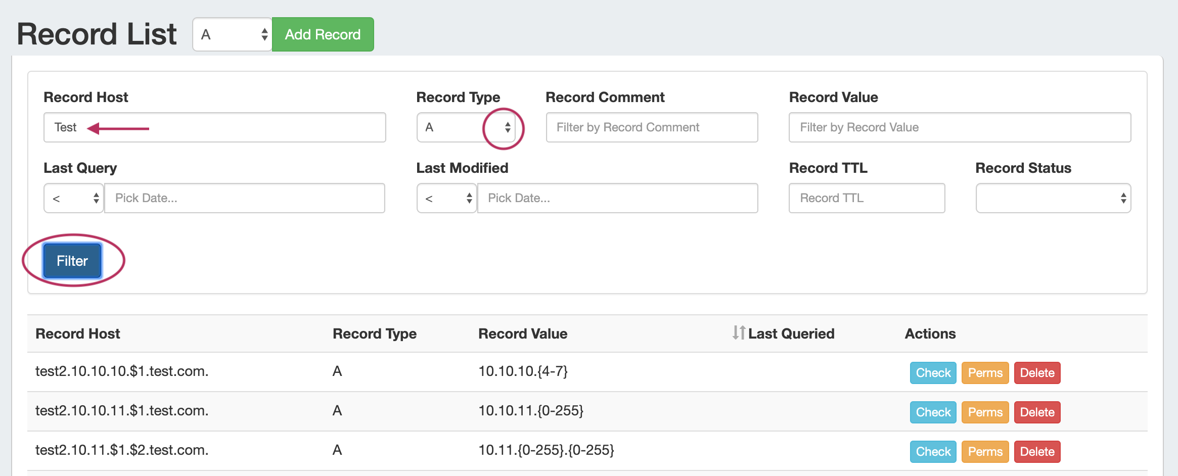Click the Last Query date picker field
Screen dimensions: 1178x476
pyautogui.click(x=244, y=198)
